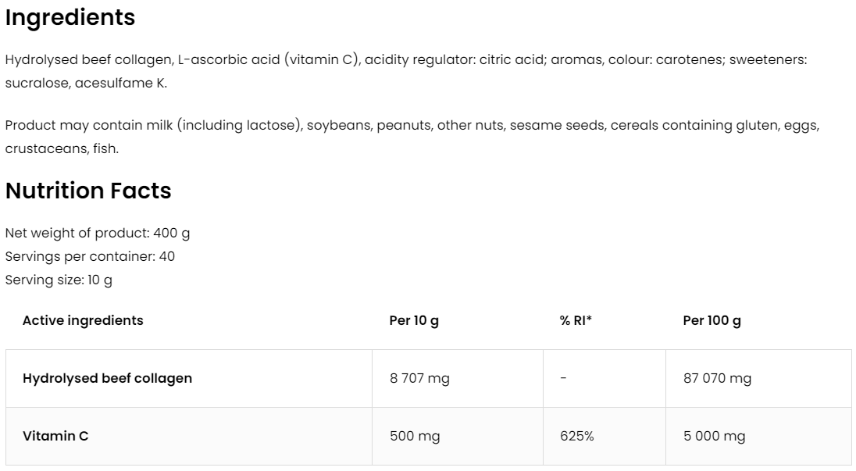856x471 pixels.
Task: Click the 'Active ingredients' column header
Action: coord(83,320)
